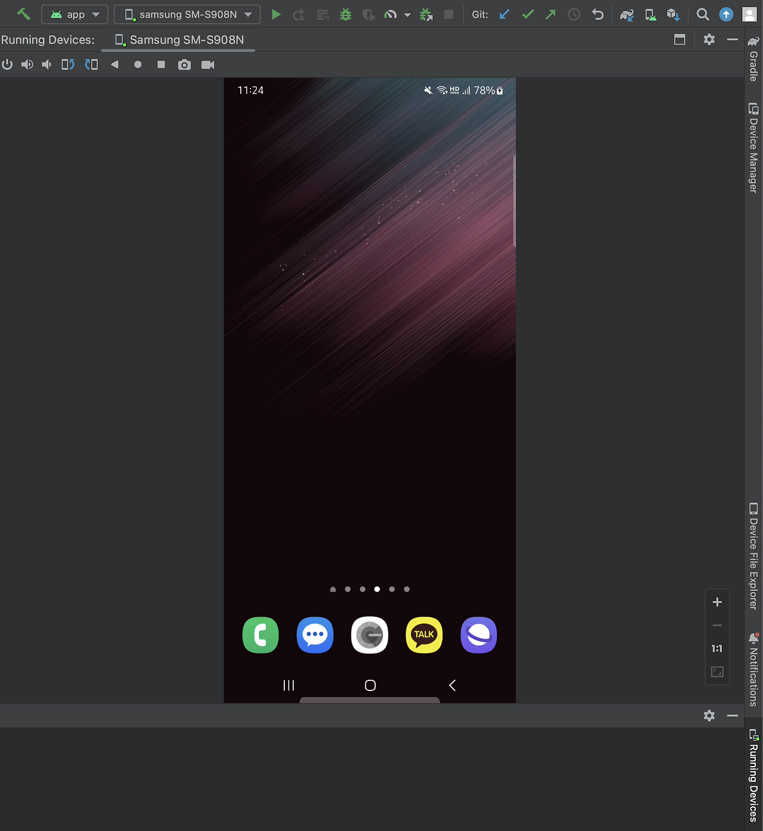This screenshot has width=763, height=831.
Task: Open the run configuration dropdown showing app
Action: click(x=75, y=14)
